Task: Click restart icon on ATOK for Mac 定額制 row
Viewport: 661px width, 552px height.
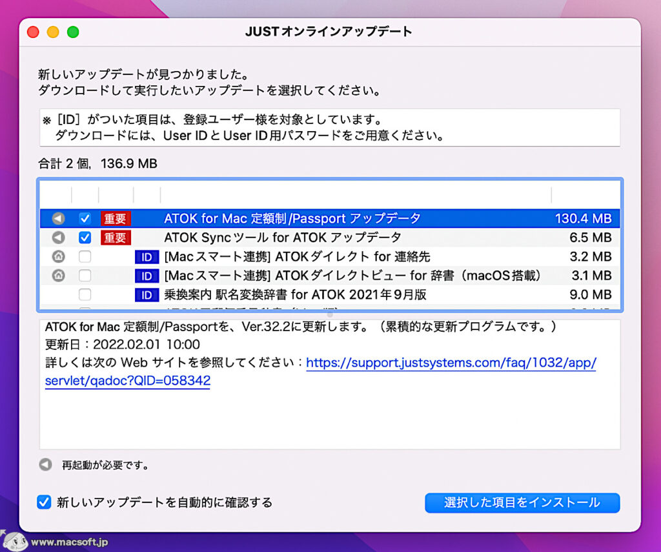Action: 58,218
